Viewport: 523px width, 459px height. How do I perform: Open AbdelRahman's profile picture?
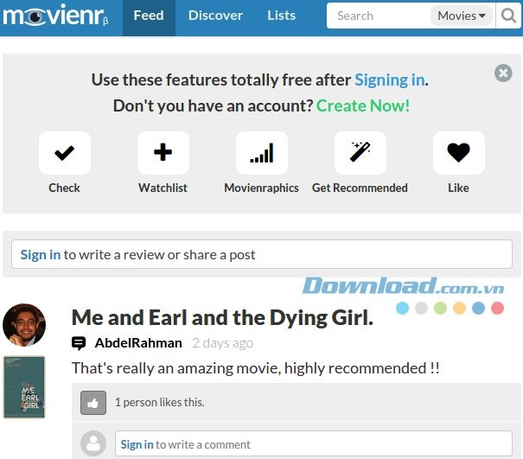coord(24,325)
